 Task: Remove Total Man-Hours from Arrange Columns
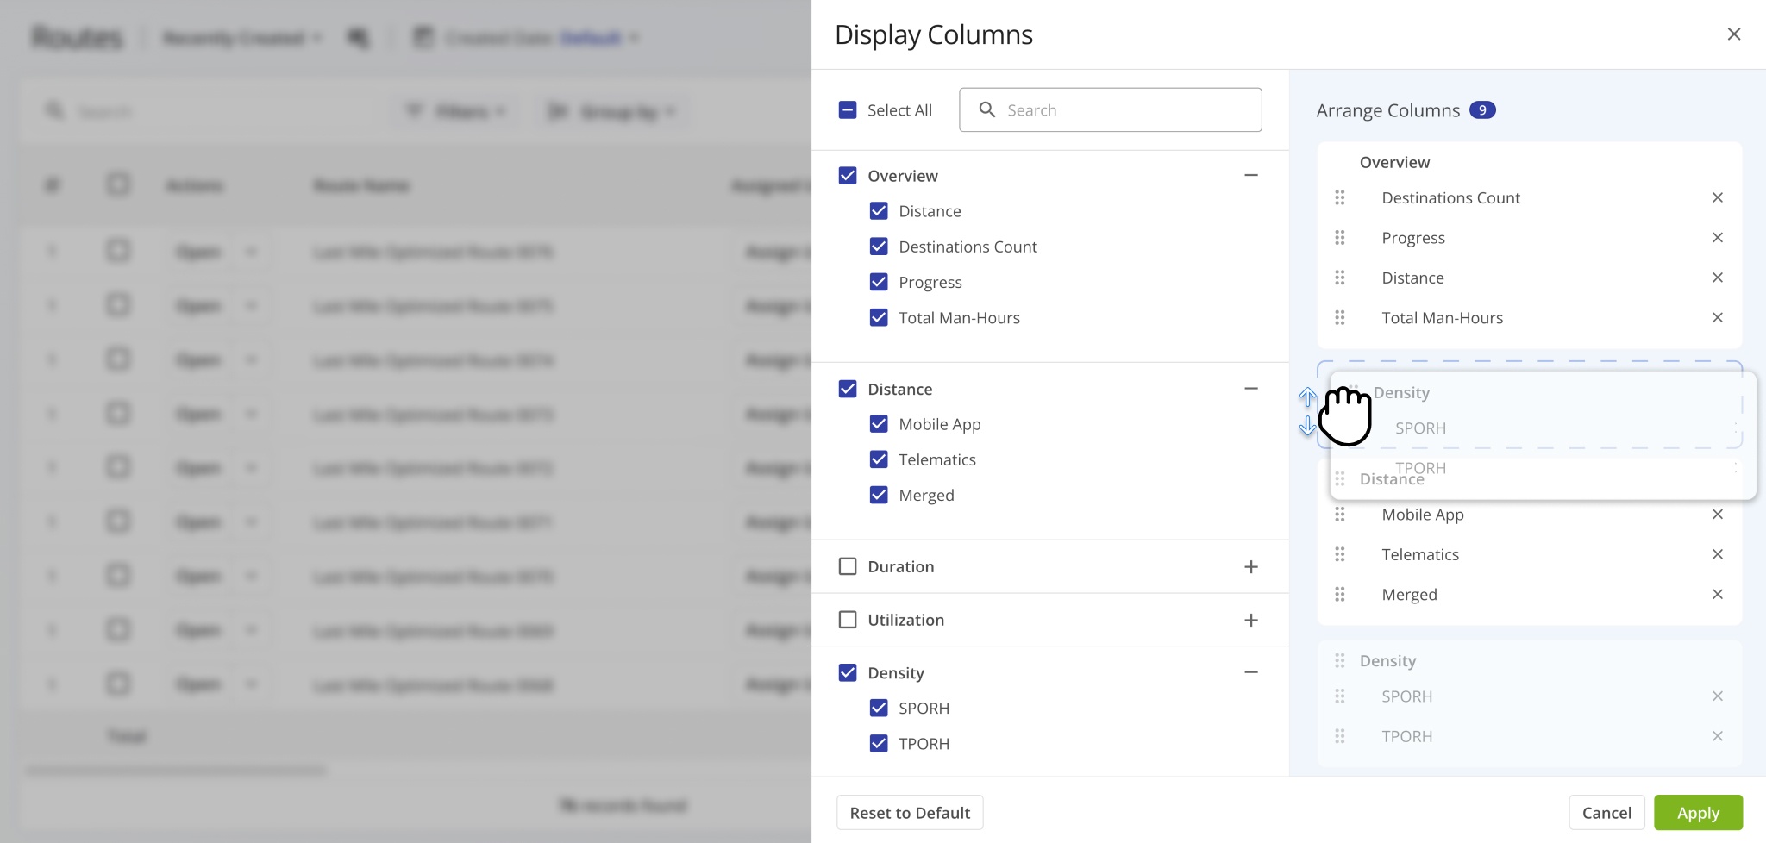coord(1717,317)
